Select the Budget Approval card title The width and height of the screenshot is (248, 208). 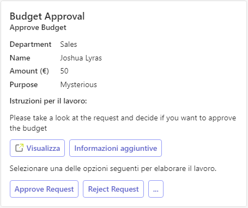click(x=47, y=16)
